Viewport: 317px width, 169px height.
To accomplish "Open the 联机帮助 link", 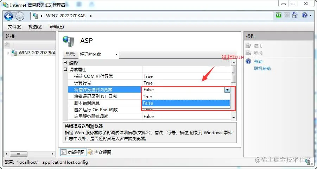I will point(262,69).
